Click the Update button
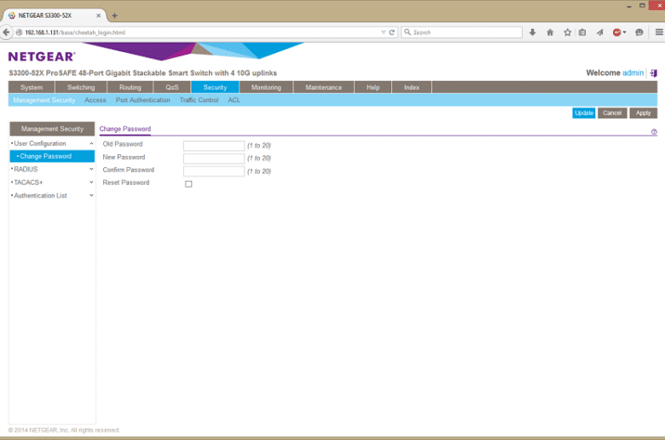Viewport: 665px width, 440px height. [584, 113]
